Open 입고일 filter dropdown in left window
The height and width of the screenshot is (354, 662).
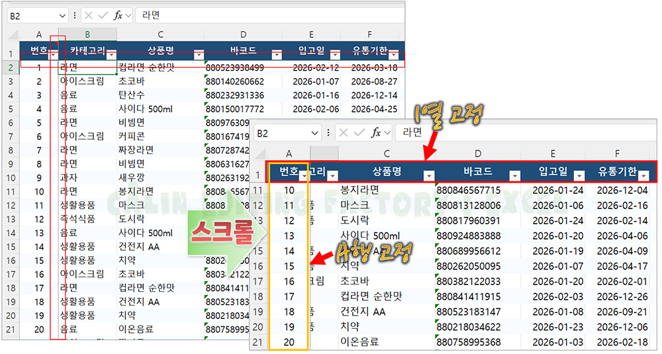335,56
